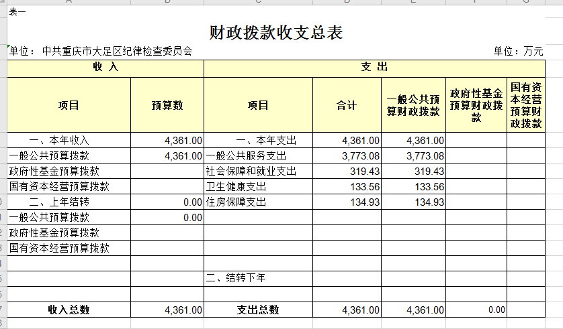Select the '收 入' header cell
The width and height of the screenshot is (563, 329).
coord(105,68)
